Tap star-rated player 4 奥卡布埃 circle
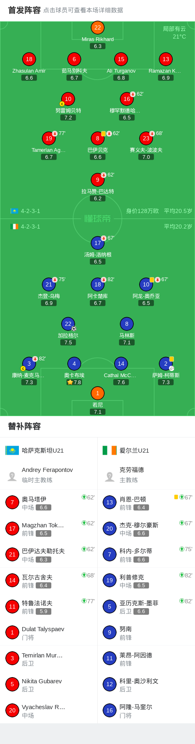Screen dimensions: 195x744 pyautogui.click(x=74, y=364)
